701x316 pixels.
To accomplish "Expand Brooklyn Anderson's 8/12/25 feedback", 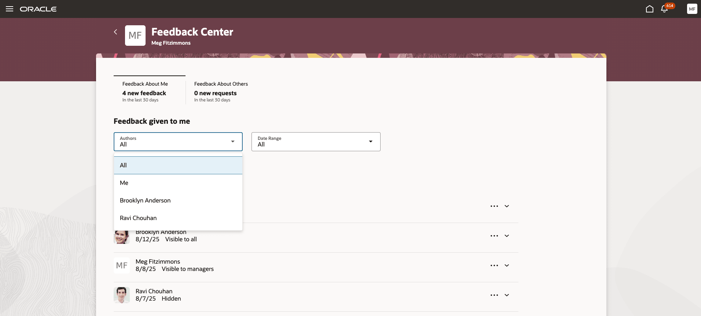I will 507,236.
